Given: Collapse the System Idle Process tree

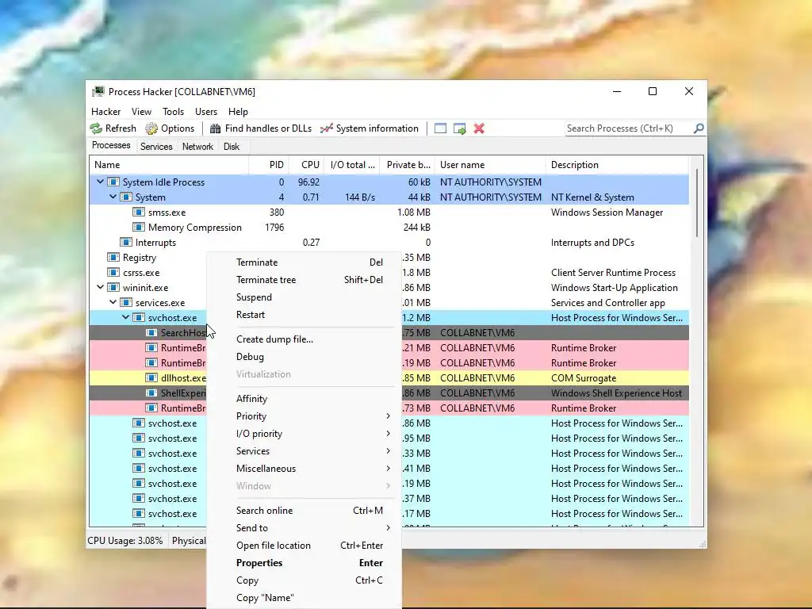Looking at the screenshot, I should tap(101, 182).
